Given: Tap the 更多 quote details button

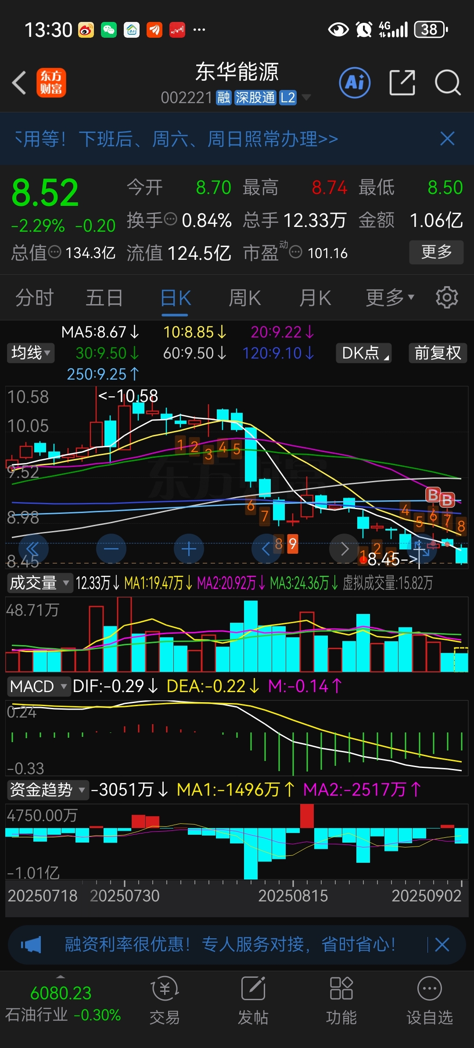Looking at the screenshot, I should pyautogui.click(x=436, y=252).
